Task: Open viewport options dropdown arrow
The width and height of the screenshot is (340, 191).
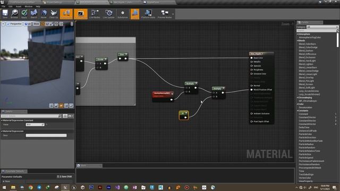Action: point(3,24)
